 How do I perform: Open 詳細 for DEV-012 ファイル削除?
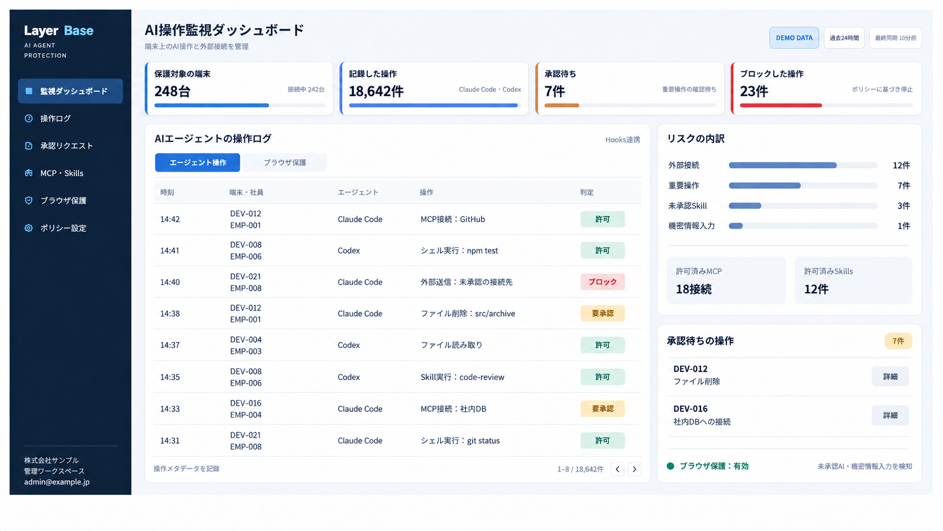(x=890, y=376)
